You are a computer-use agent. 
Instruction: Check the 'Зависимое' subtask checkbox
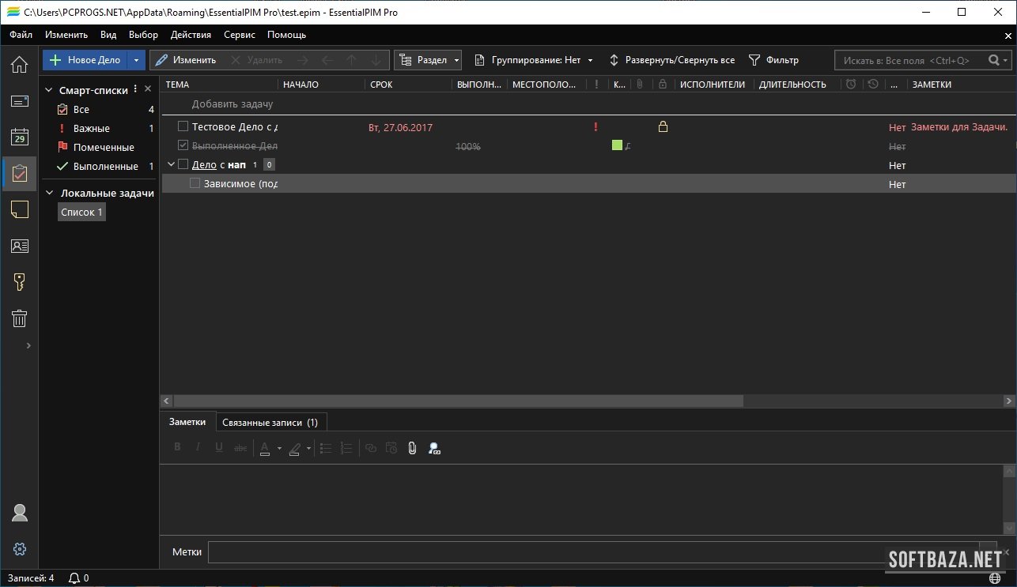point(195,183)
